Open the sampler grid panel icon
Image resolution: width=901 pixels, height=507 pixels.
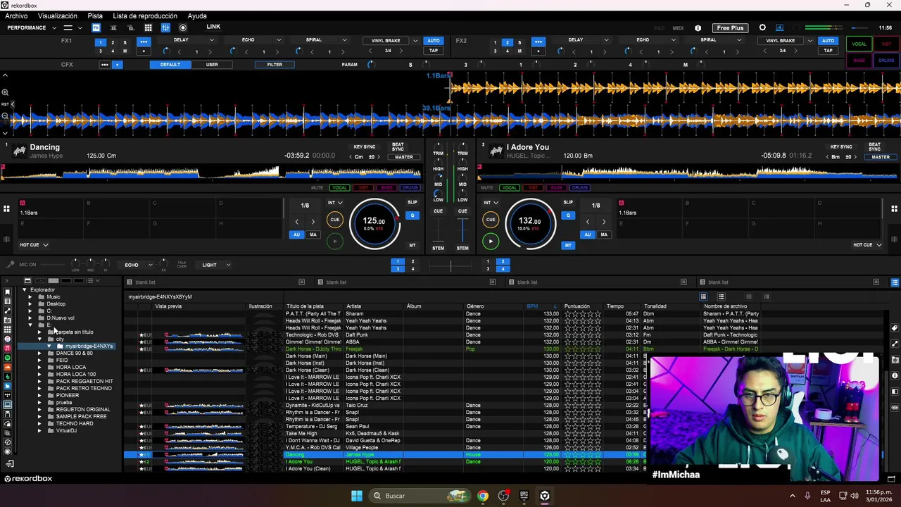[x=148, y=27]
